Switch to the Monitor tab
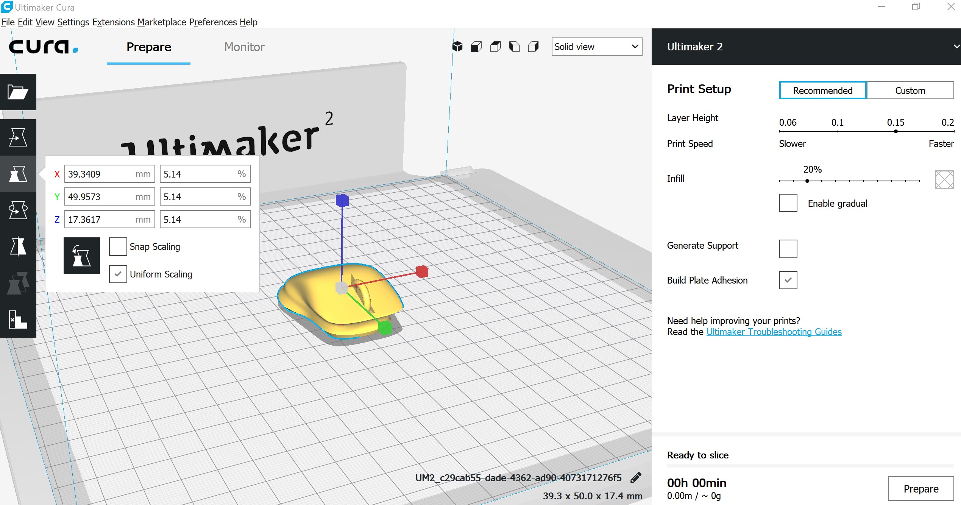961x505 pixels. (244, 47)
